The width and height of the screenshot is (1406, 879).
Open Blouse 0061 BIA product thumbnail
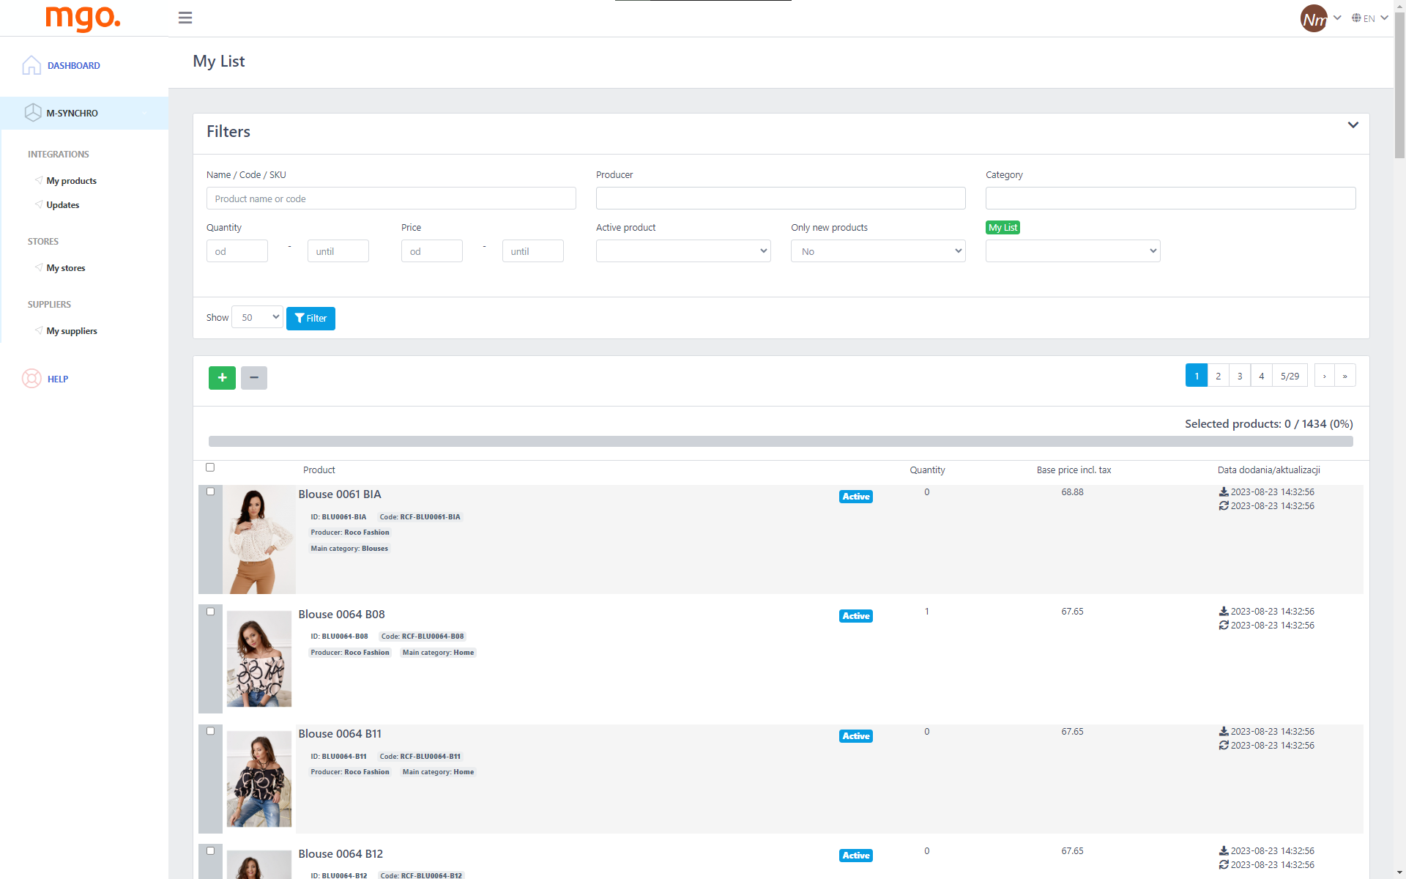click(259, 540)
